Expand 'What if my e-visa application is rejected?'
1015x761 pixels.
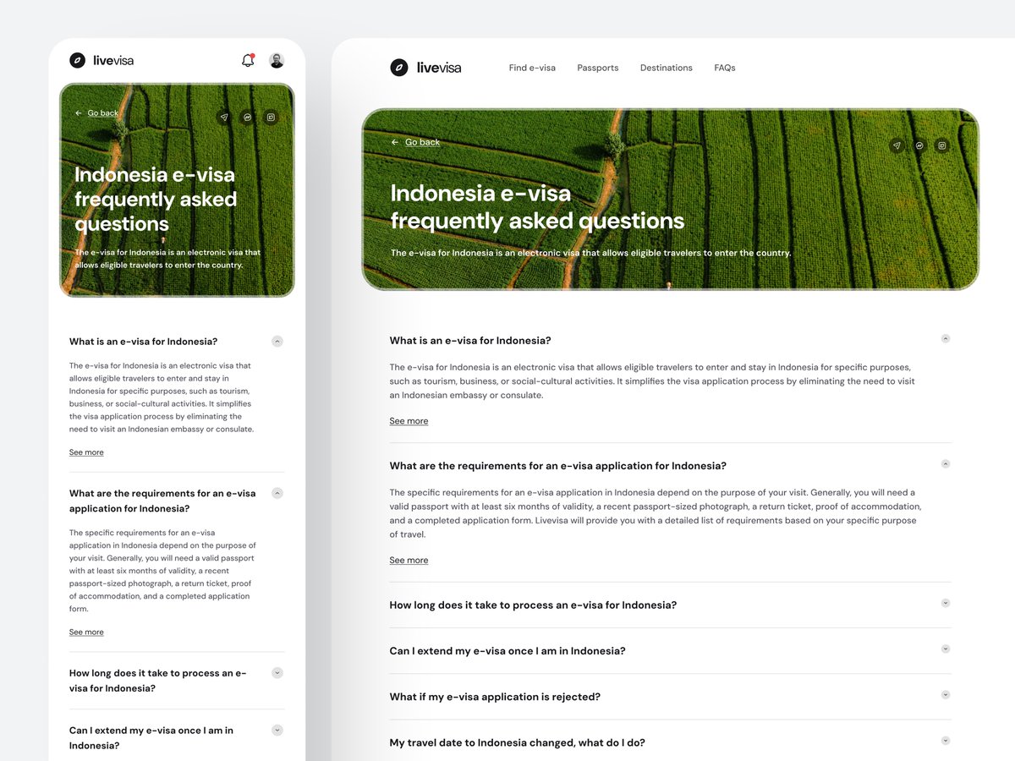click(x=946, y=694)
